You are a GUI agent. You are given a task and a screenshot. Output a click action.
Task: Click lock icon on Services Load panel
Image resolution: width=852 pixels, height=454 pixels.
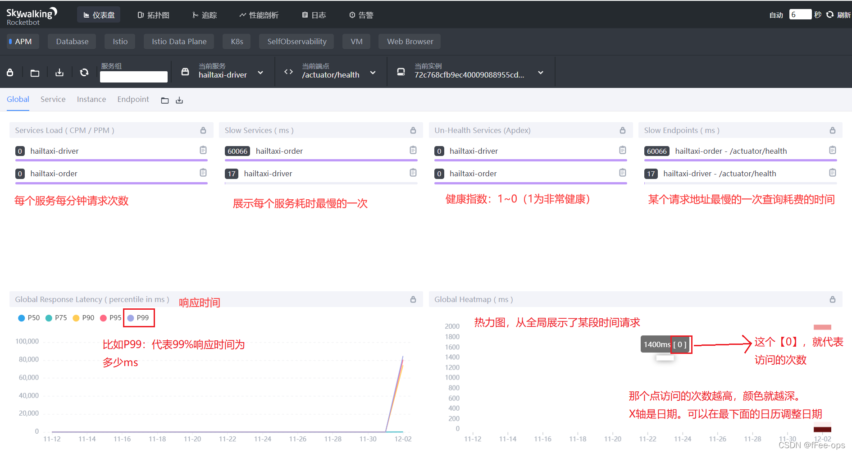point(203,130)
